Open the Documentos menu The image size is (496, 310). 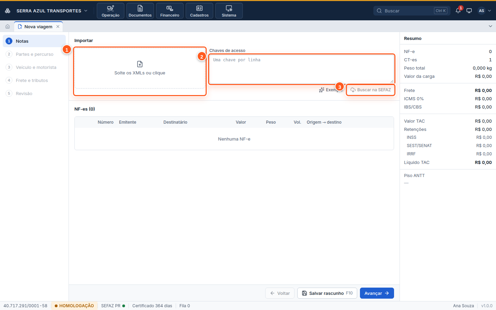tap(140, 11)
